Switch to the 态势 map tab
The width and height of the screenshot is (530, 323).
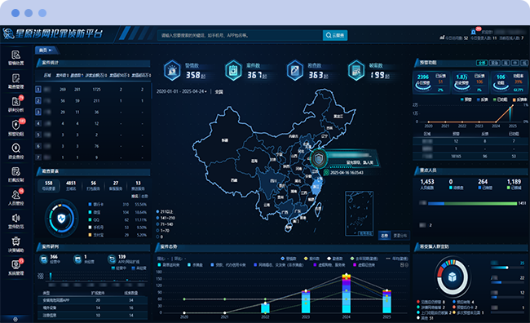click(x=384, y=236)
